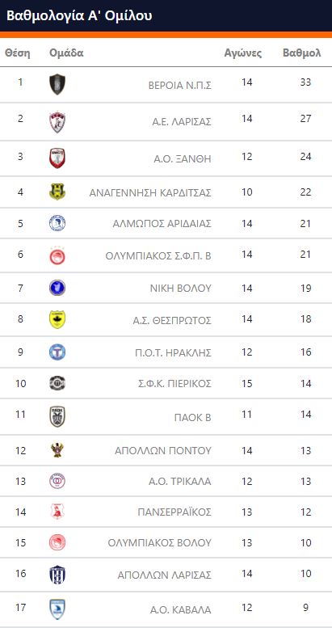
Task: Select the ΑΠΟΛΛΩΝ ΠΟΝΤΟΥ eagle icon
Action: (x=57, y=450)
